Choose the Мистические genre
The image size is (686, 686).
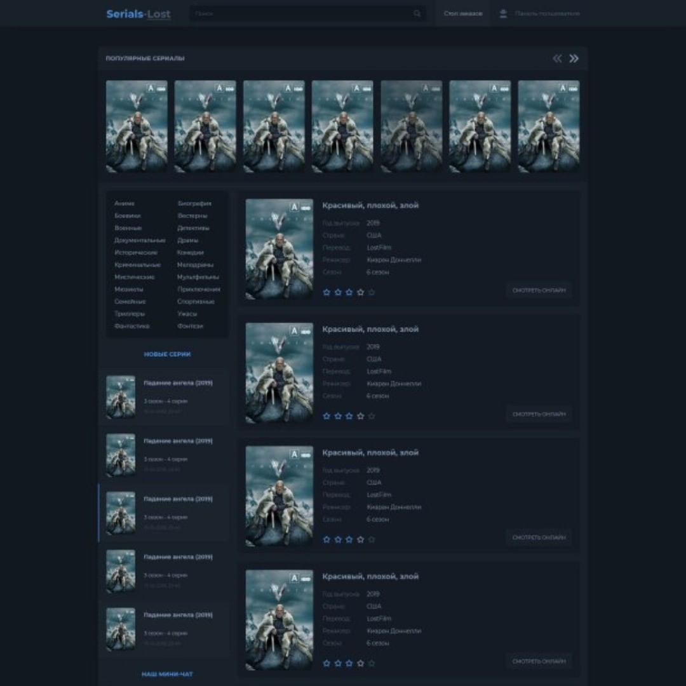coord(134,277)
